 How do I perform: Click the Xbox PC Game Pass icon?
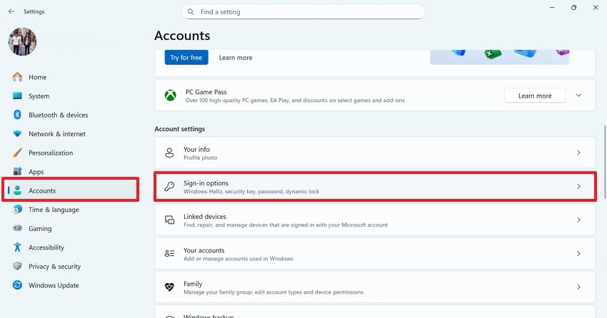(x=170, y=96)
